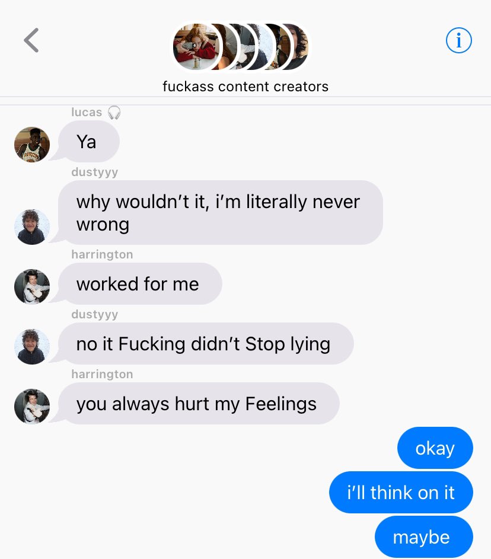The image size is (491, 559).
Task: Tap the first 'dustyyy' sender name label
Action: click(94, 172)
